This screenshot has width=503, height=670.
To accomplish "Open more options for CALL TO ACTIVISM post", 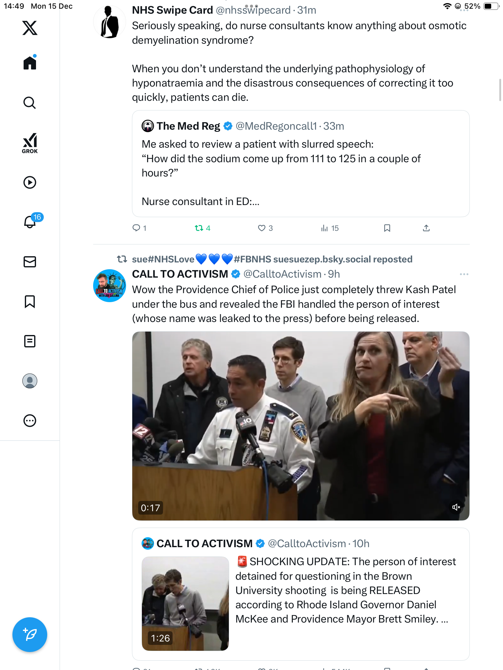I will tap(464, 274).
